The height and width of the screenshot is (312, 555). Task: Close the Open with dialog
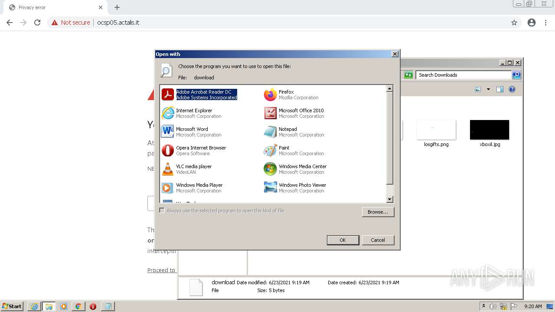[395, 54]
